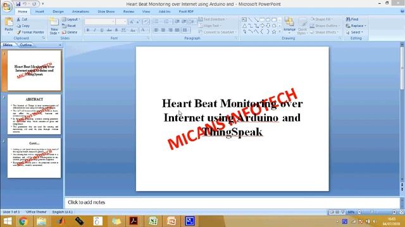Viewport: 405px width, 227px height.
Task: Open the Layout dropdown
Action: click(x=71, y=20)
